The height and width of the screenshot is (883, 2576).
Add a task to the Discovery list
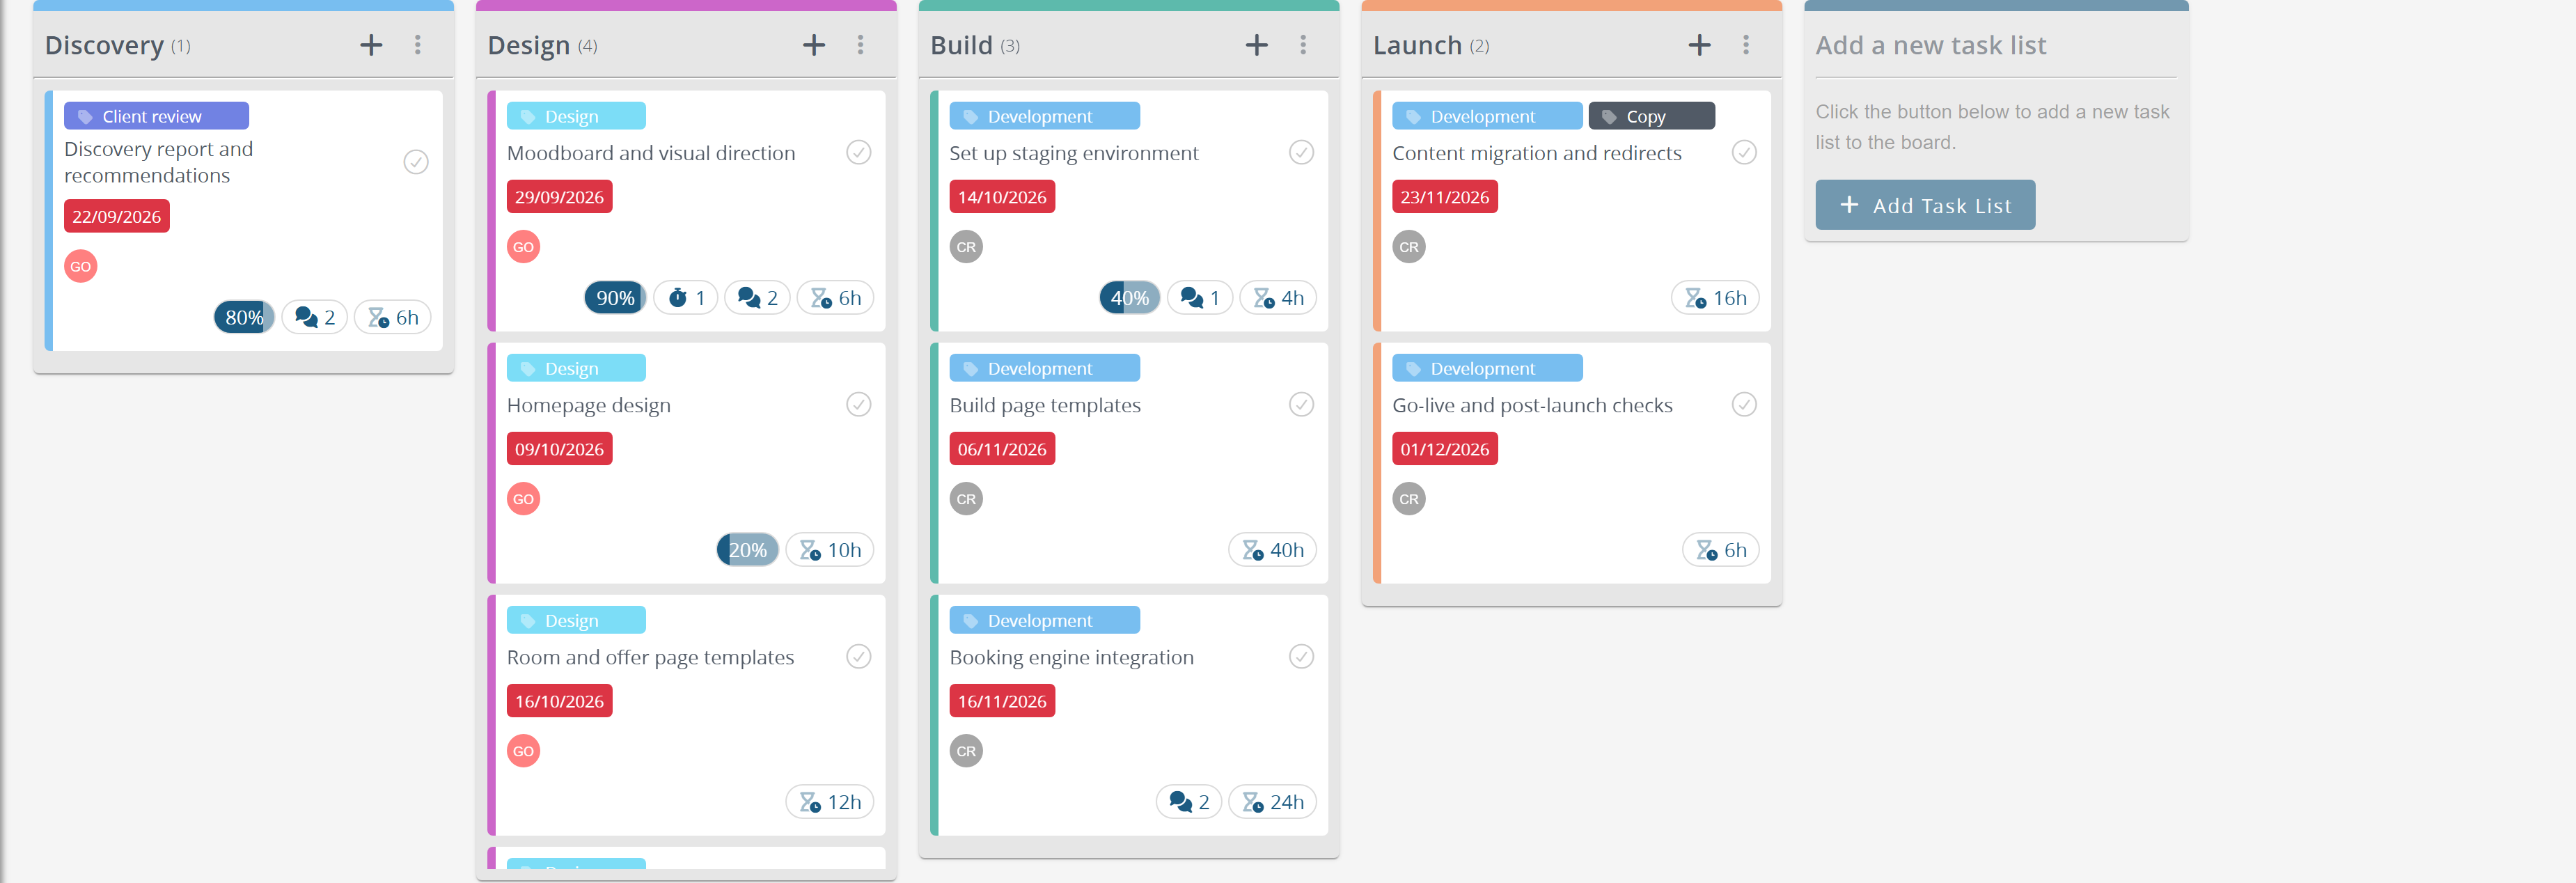pyautogui.click(x=371, y=45)
